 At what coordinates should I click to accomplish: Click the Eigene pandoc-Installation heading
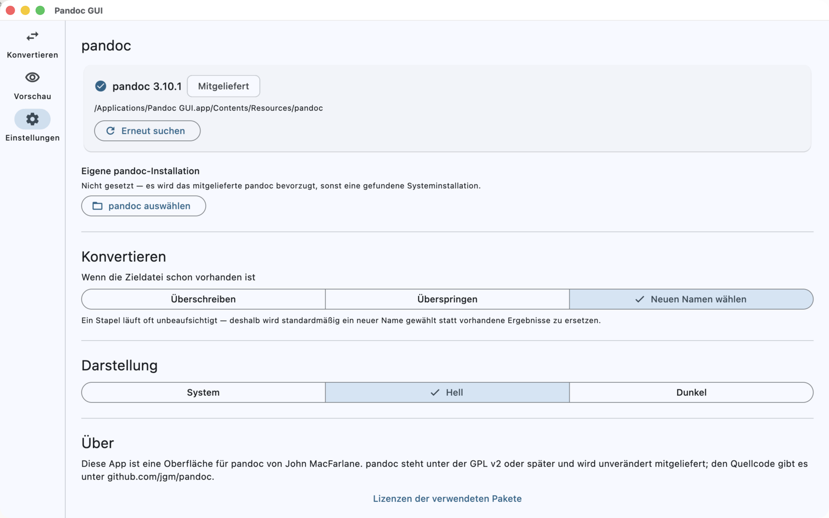click(140, 171)
